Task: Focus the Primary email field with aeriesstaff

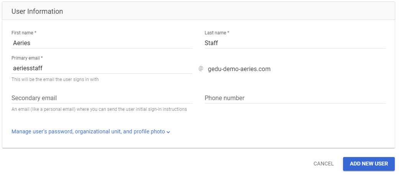Action: 102,68
